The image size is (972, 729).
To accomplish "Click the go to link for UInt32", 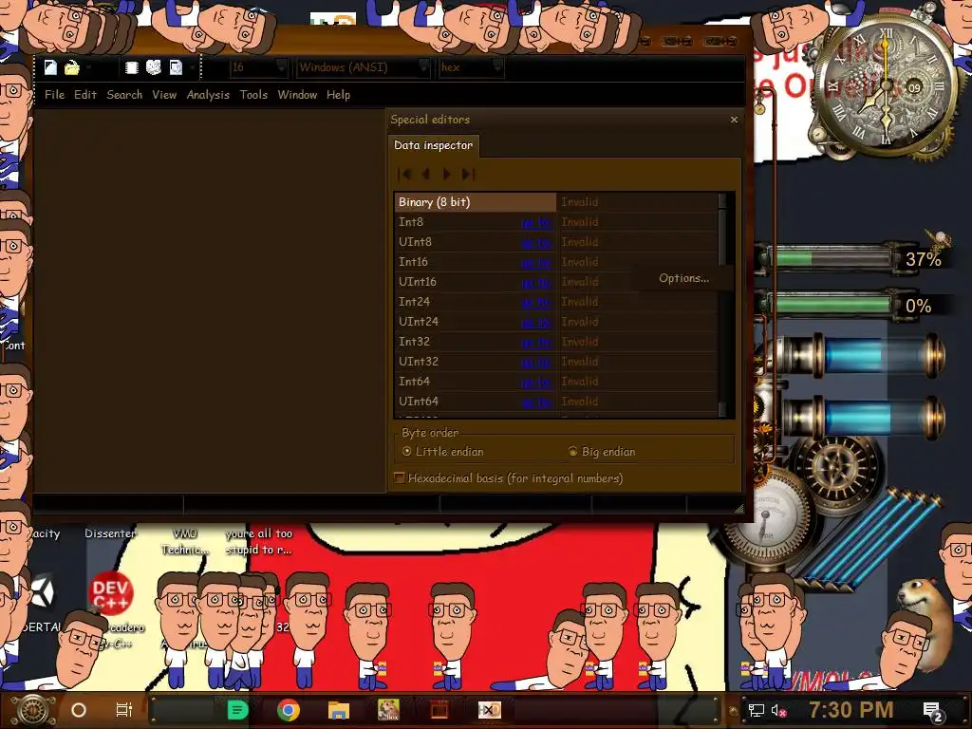I will [x=536, y=362].
